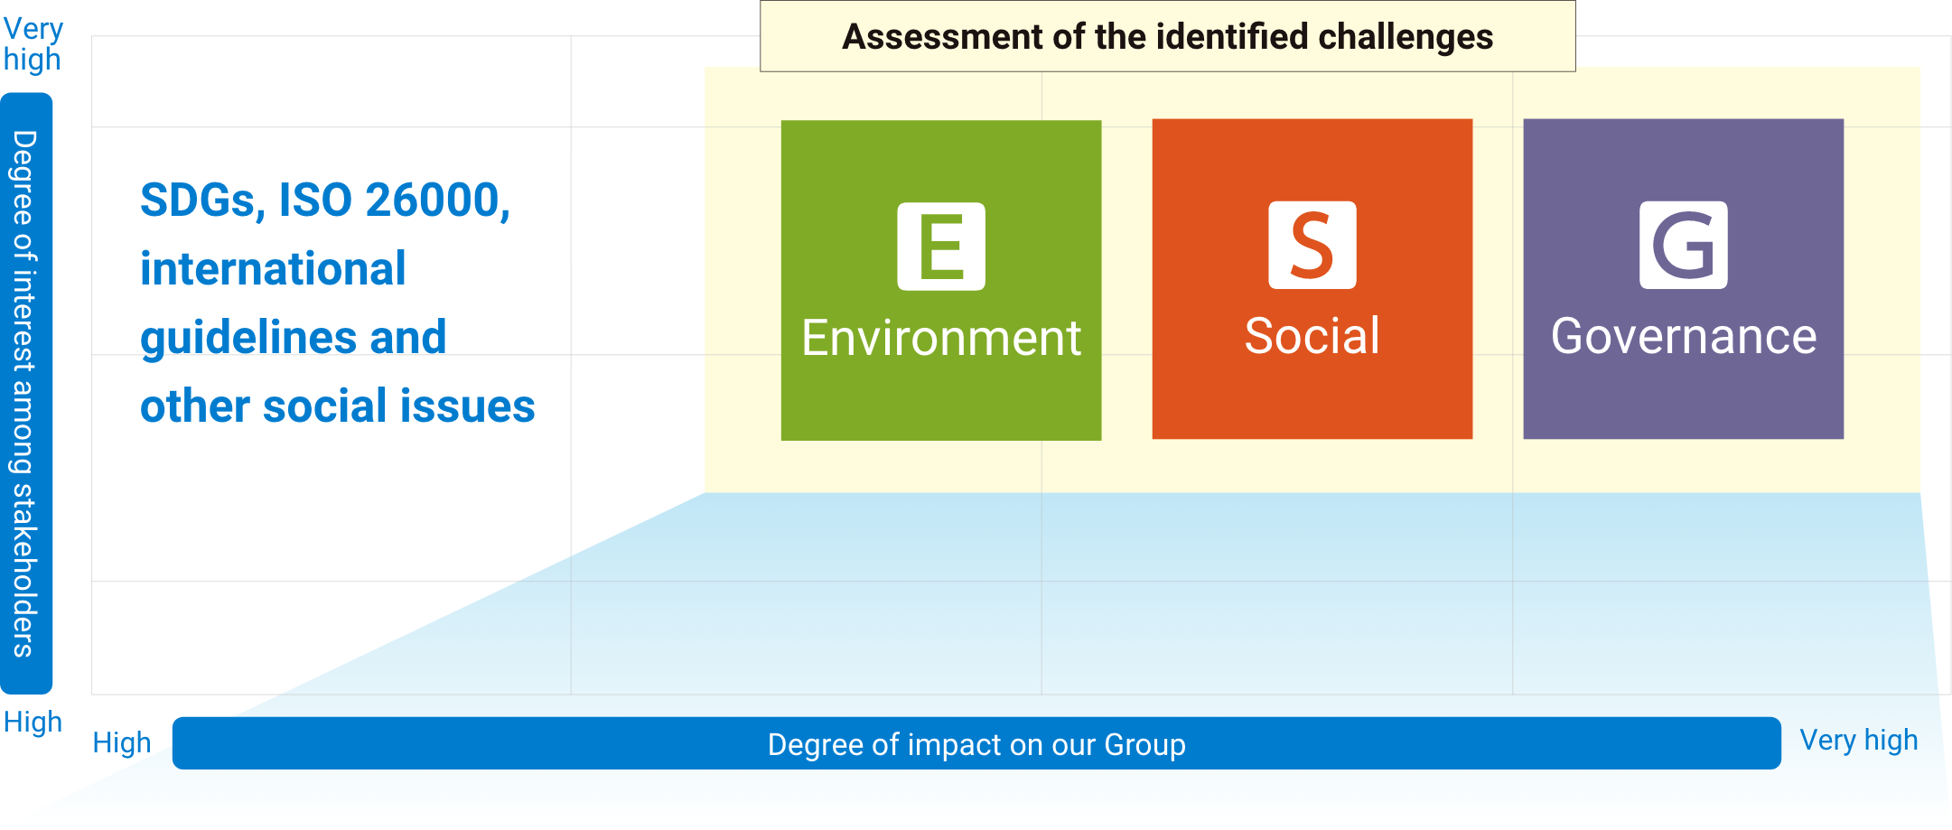This screenshot has height=830, width=1952.
Task: Click the 'Degree of impact on our Group' bar
Action: (976, 743)
